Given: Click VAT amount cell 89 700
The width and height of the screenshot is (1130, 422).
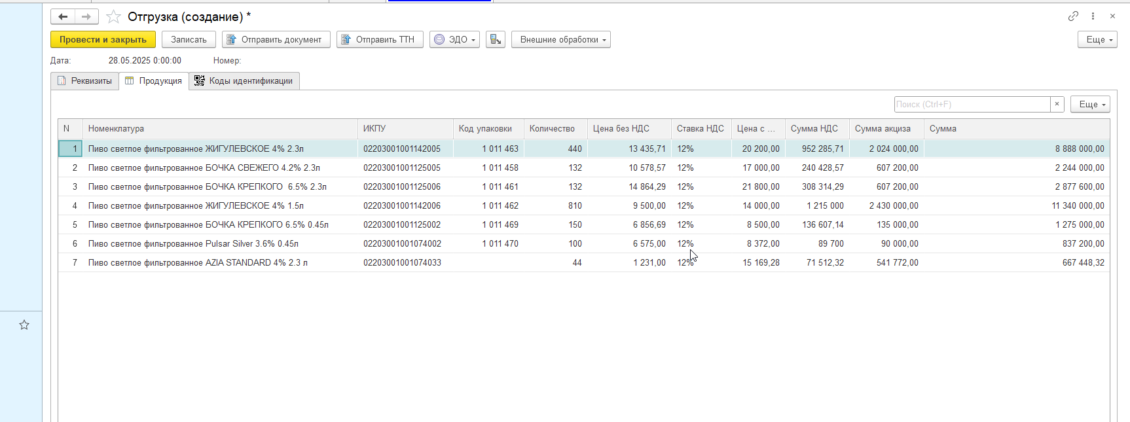Looking at the screenshot, I should click(x=817, y=243).
